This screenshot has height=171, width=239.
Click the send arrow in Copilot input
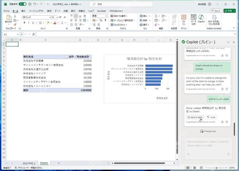point(229,154)
